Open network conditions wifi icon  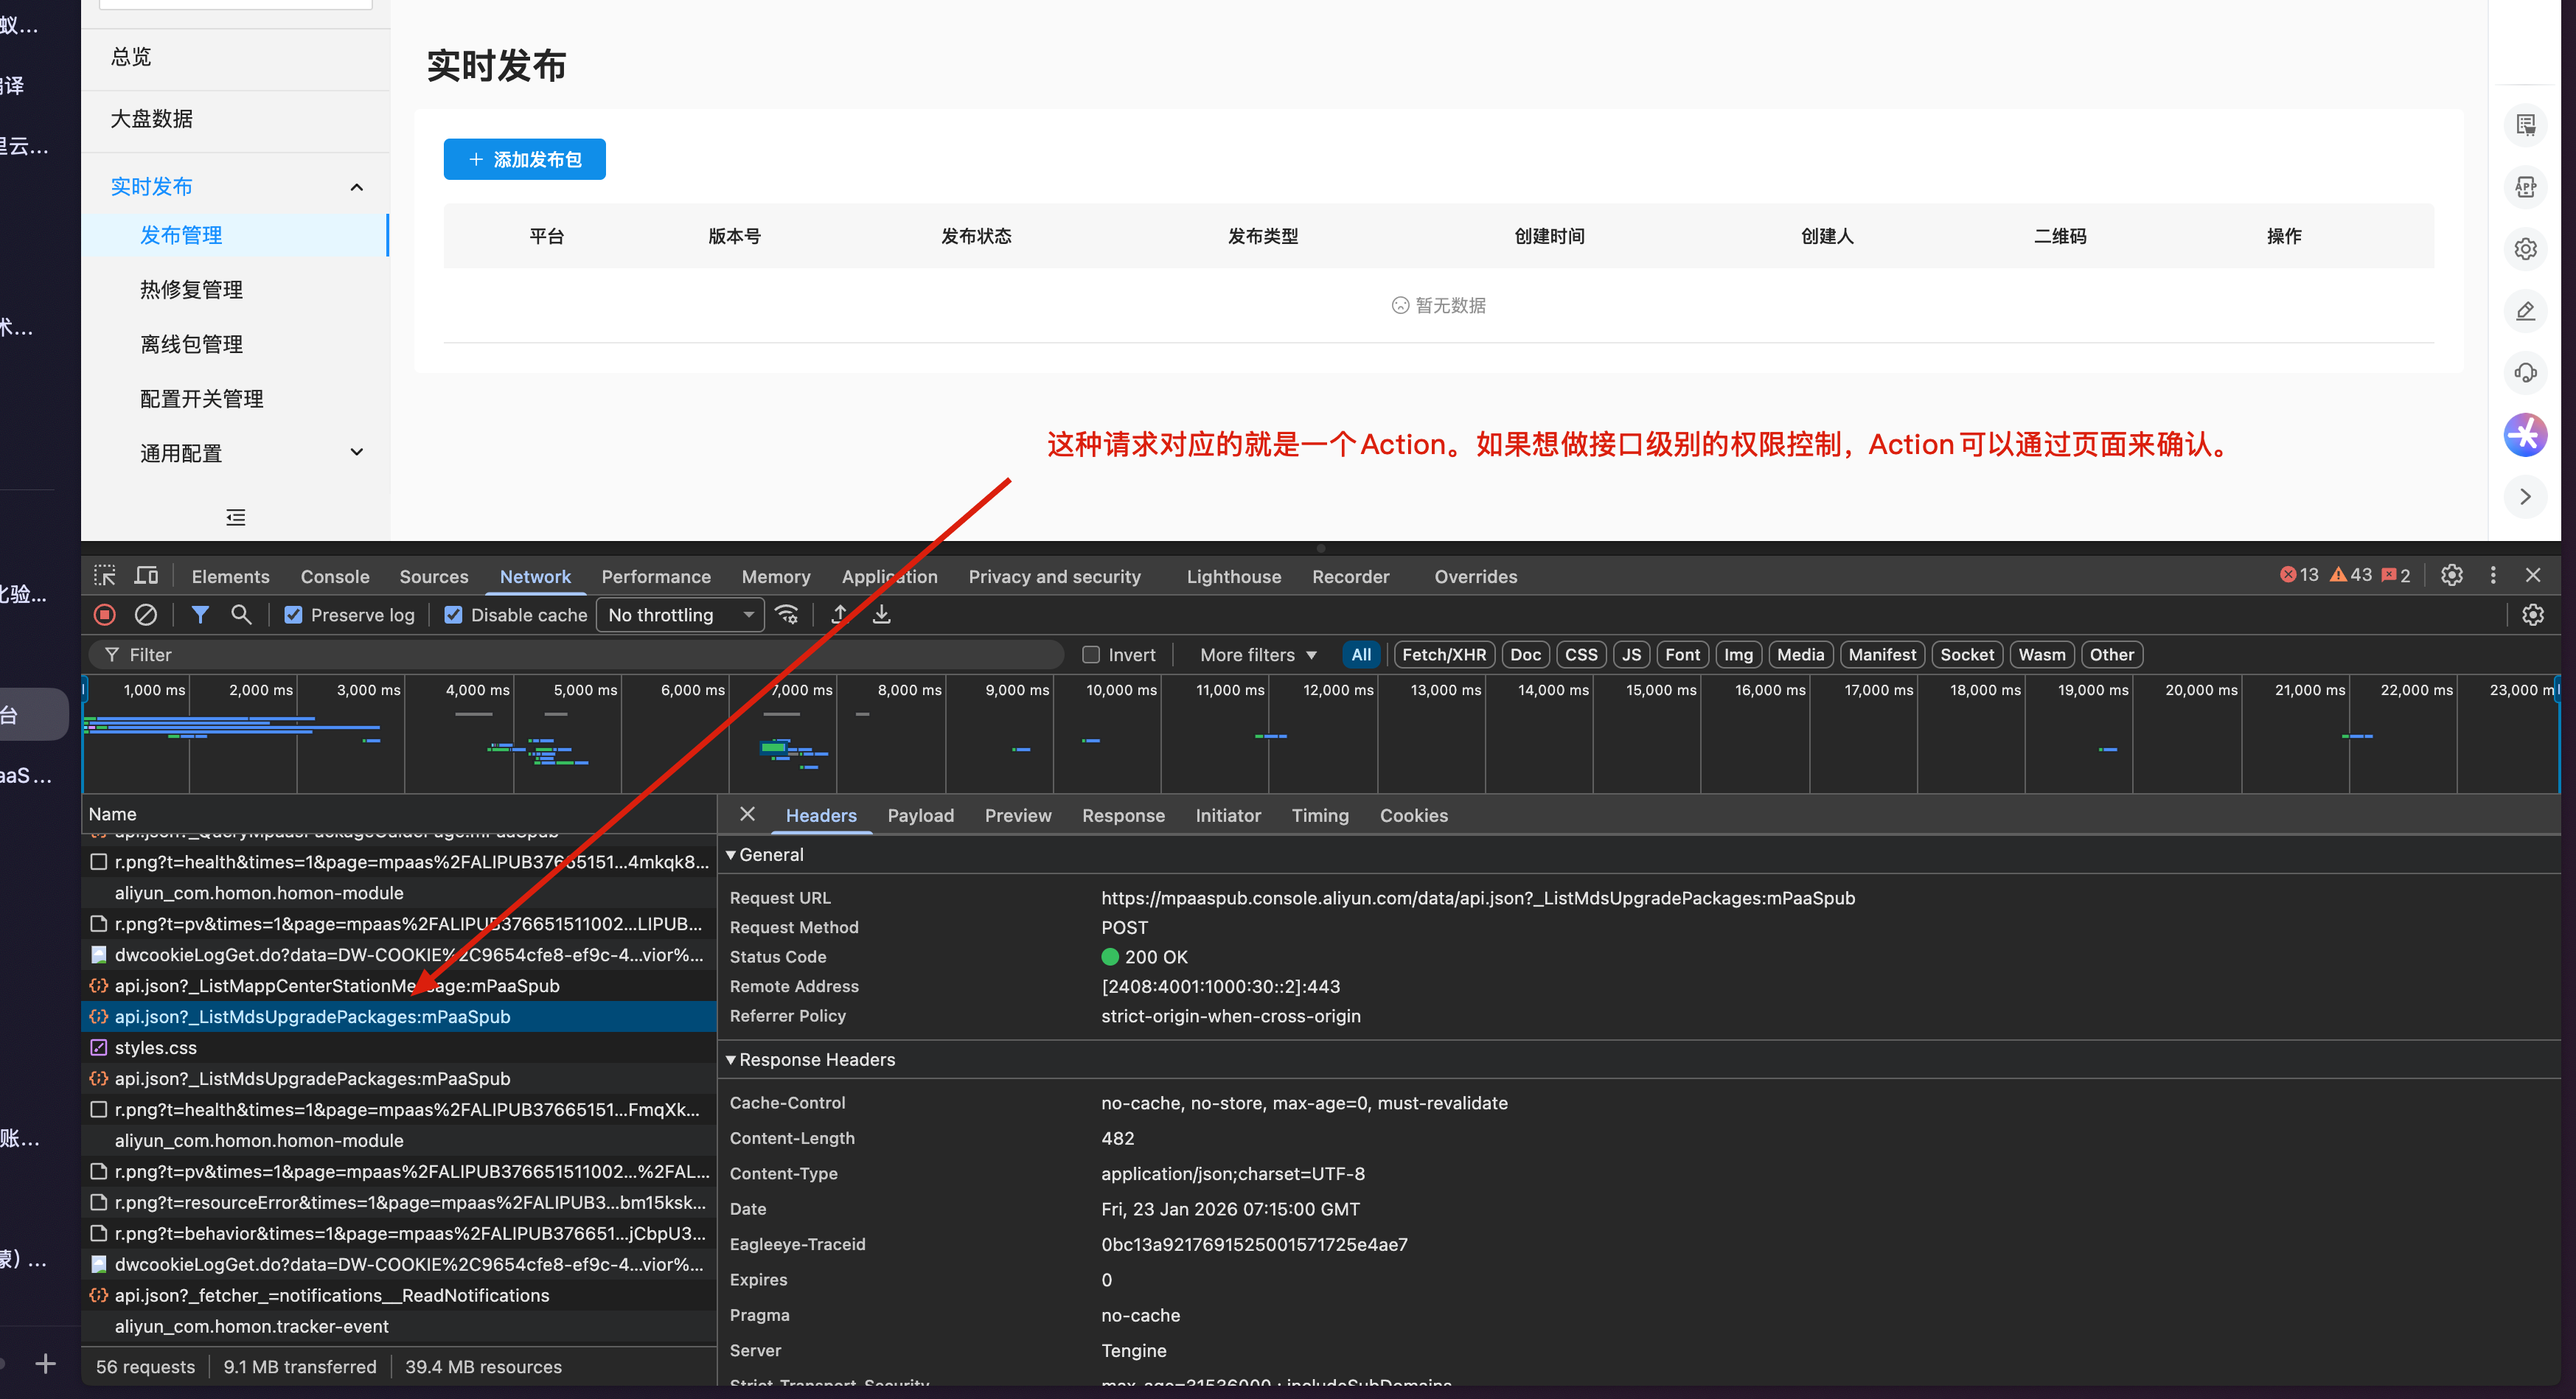pyautogui.click(x=788, y=615)
